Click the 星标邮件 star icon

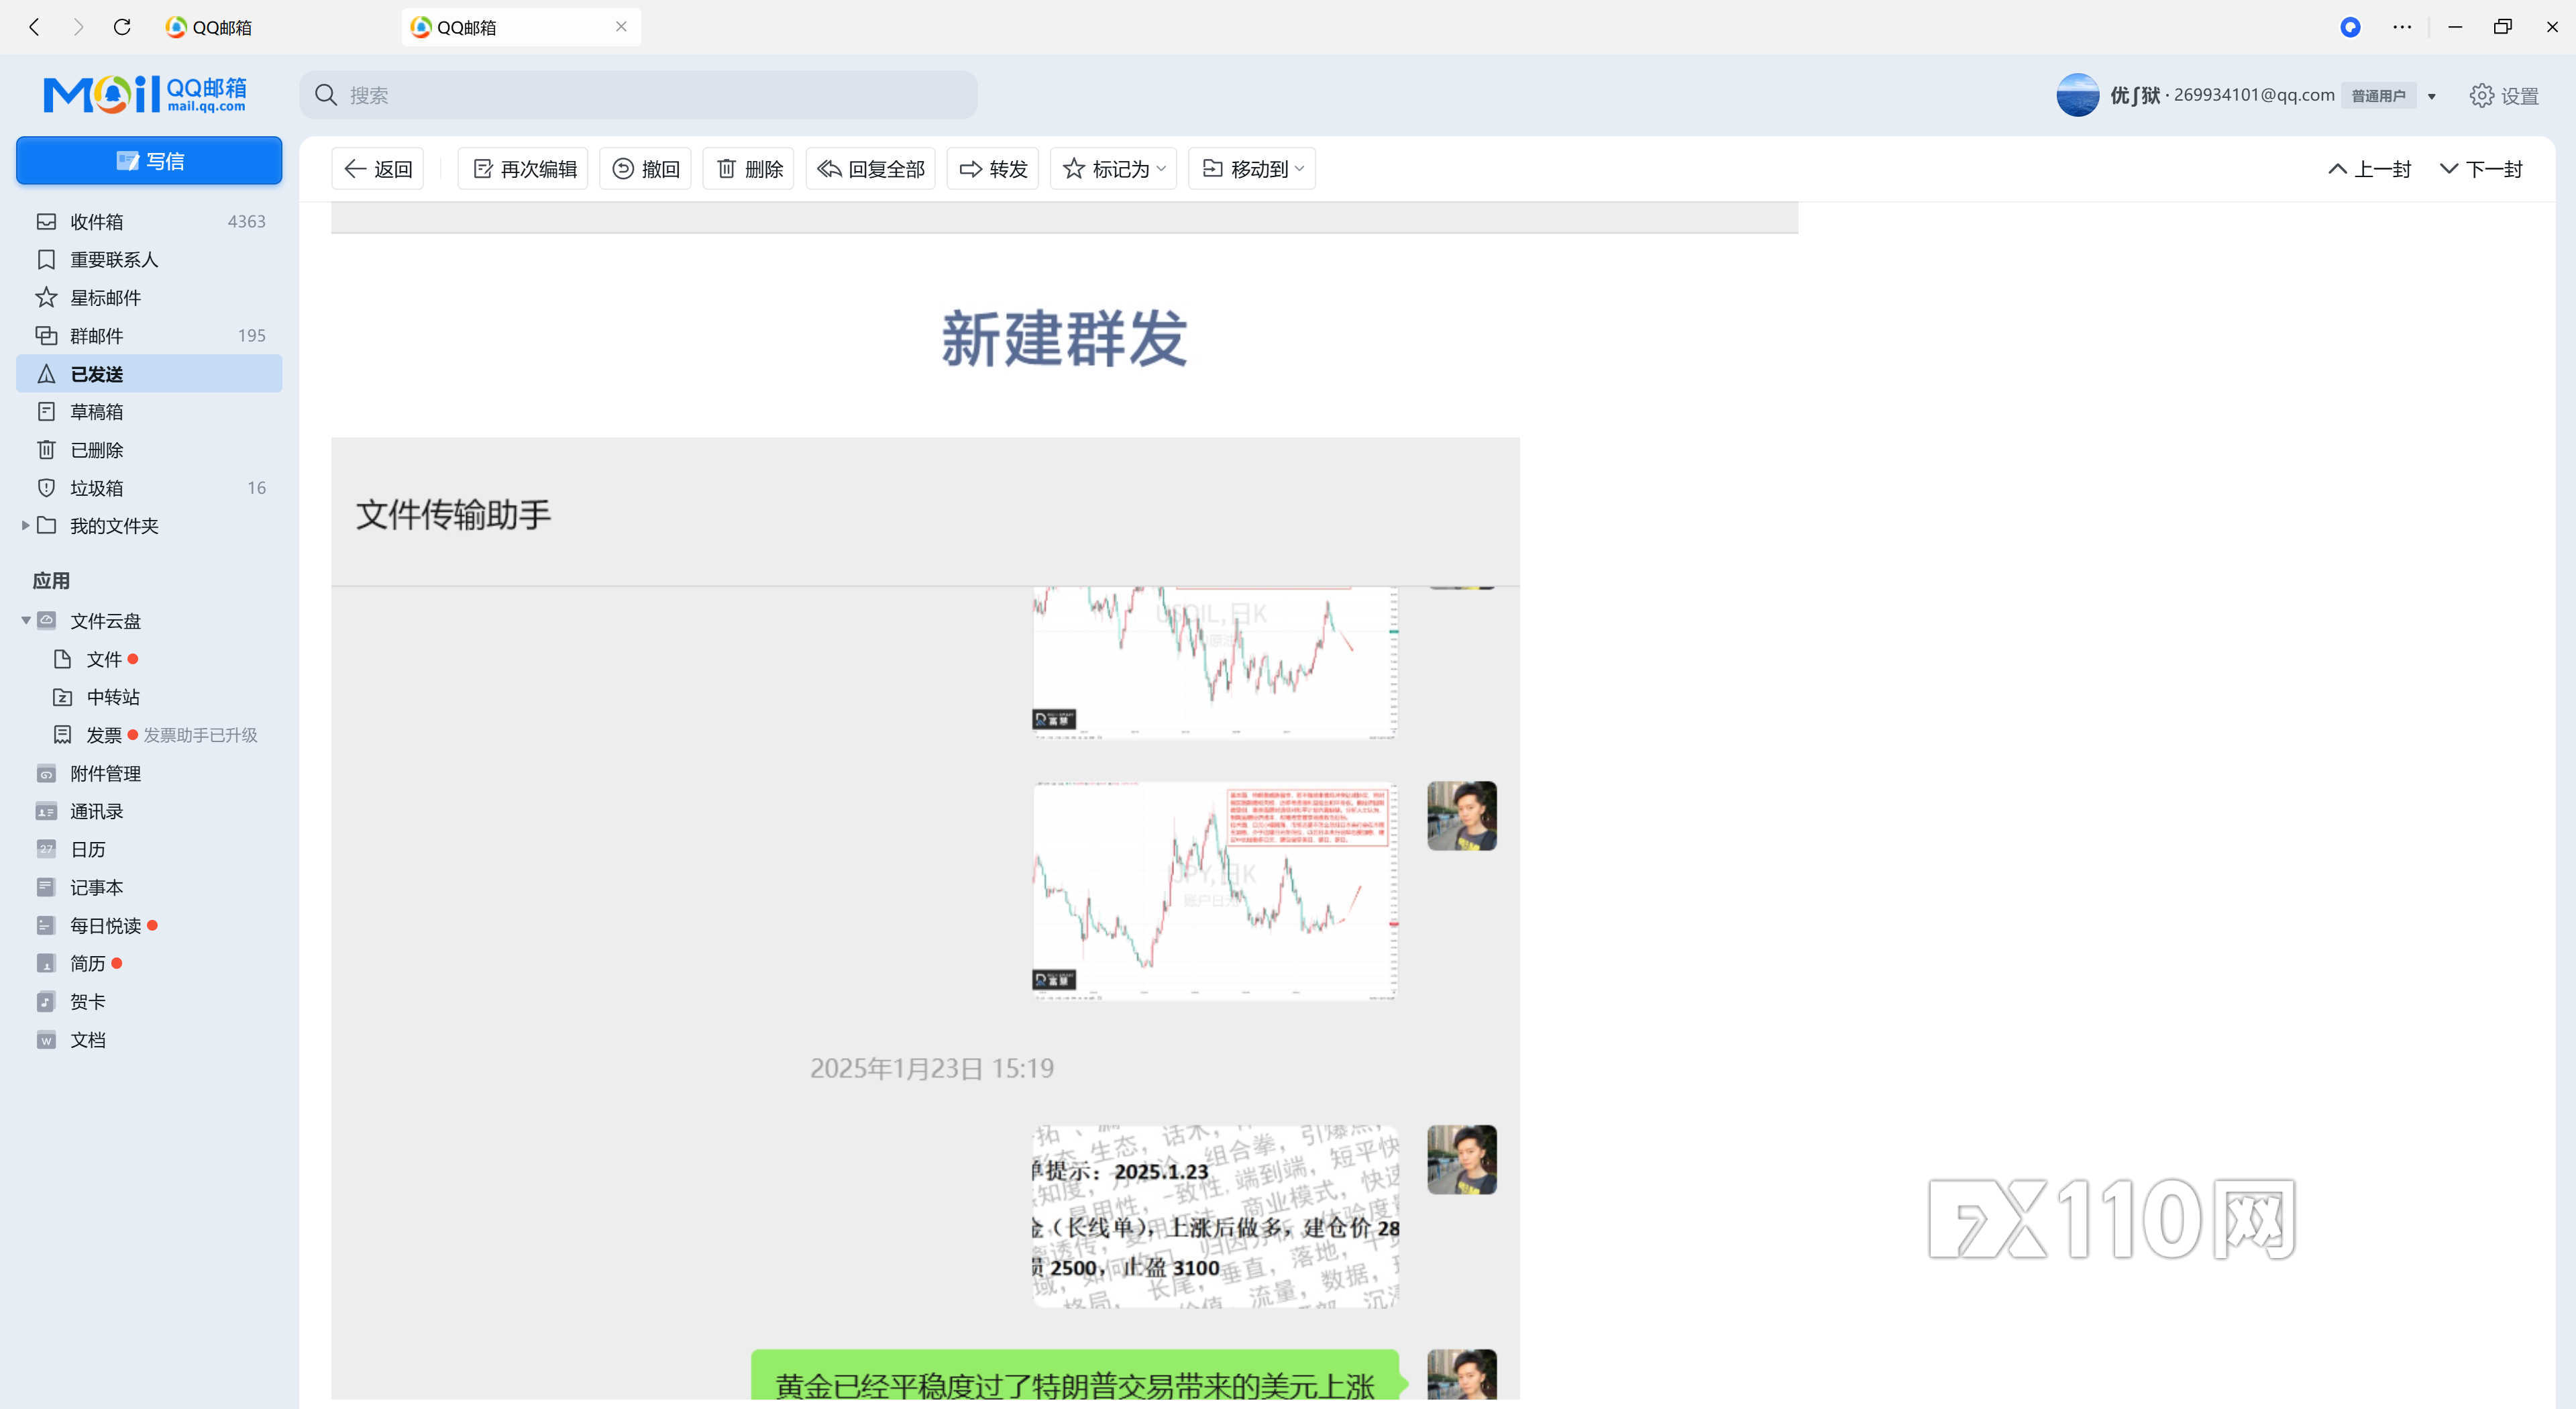[46, 297]
